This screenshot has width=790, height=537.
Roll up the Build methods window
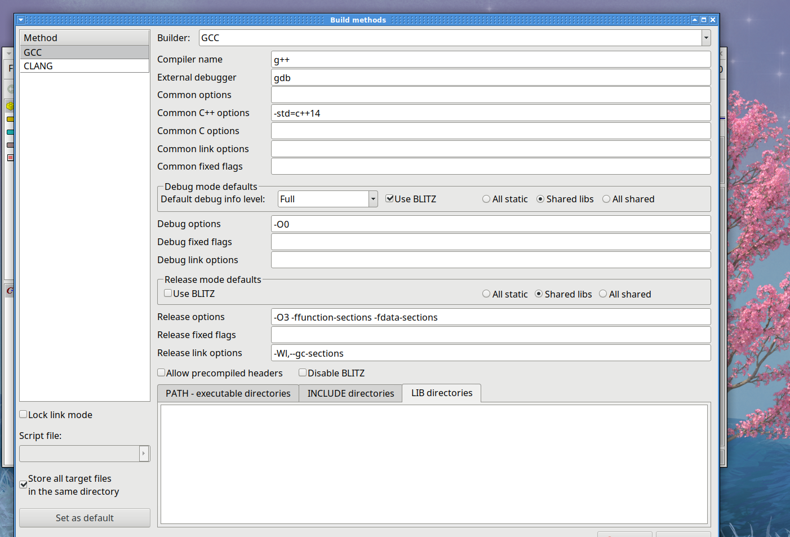(695, 20)
